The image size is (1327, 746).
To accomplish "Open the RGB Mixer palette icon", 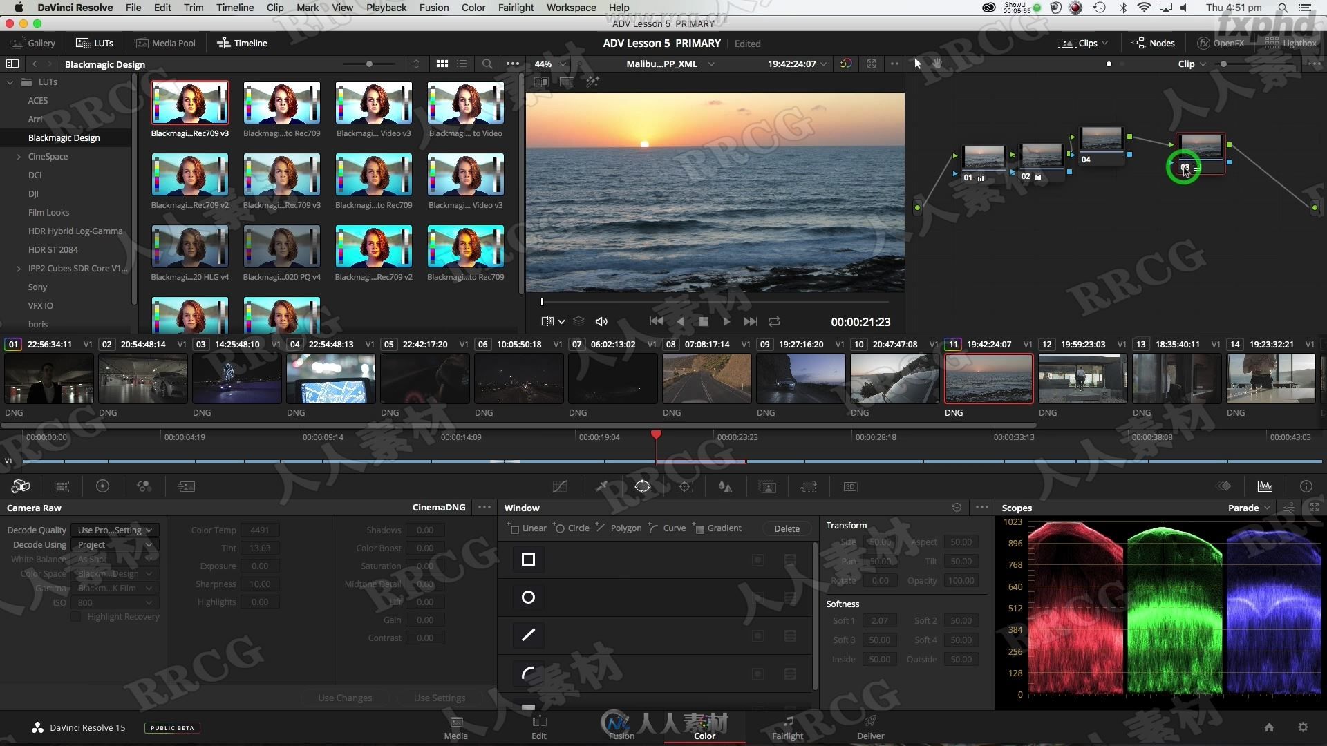I will coord(144,486).
